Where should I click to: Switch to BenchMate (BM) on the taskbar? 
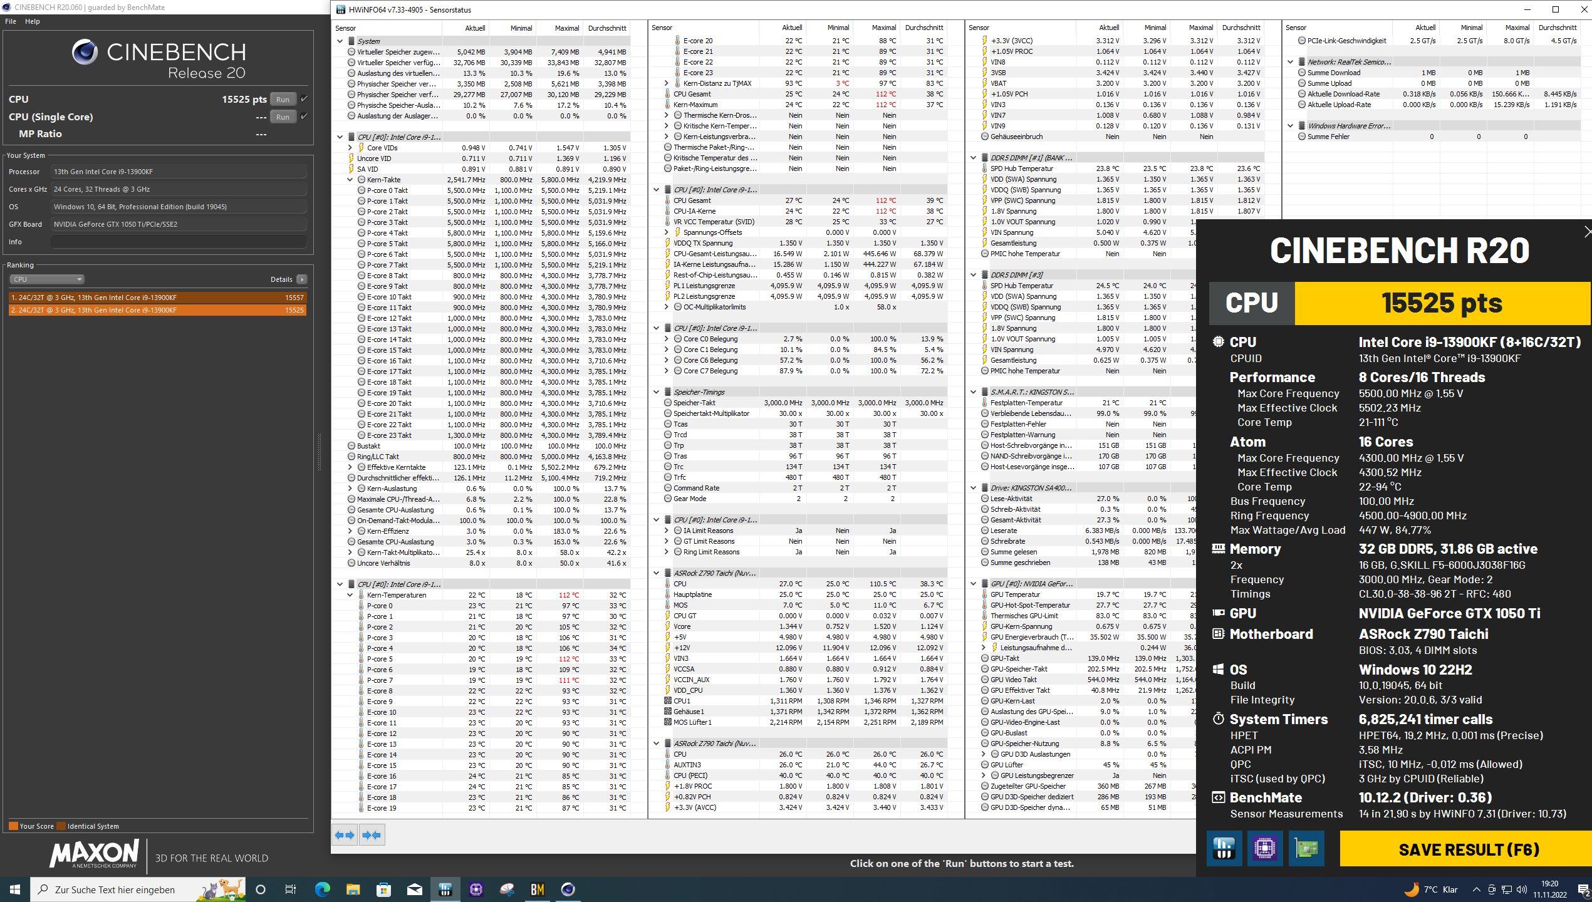[x=537, y=889]
